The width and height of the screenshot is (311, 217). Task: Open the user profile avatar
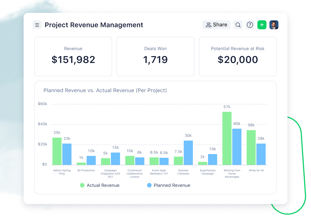pos(274,25)
